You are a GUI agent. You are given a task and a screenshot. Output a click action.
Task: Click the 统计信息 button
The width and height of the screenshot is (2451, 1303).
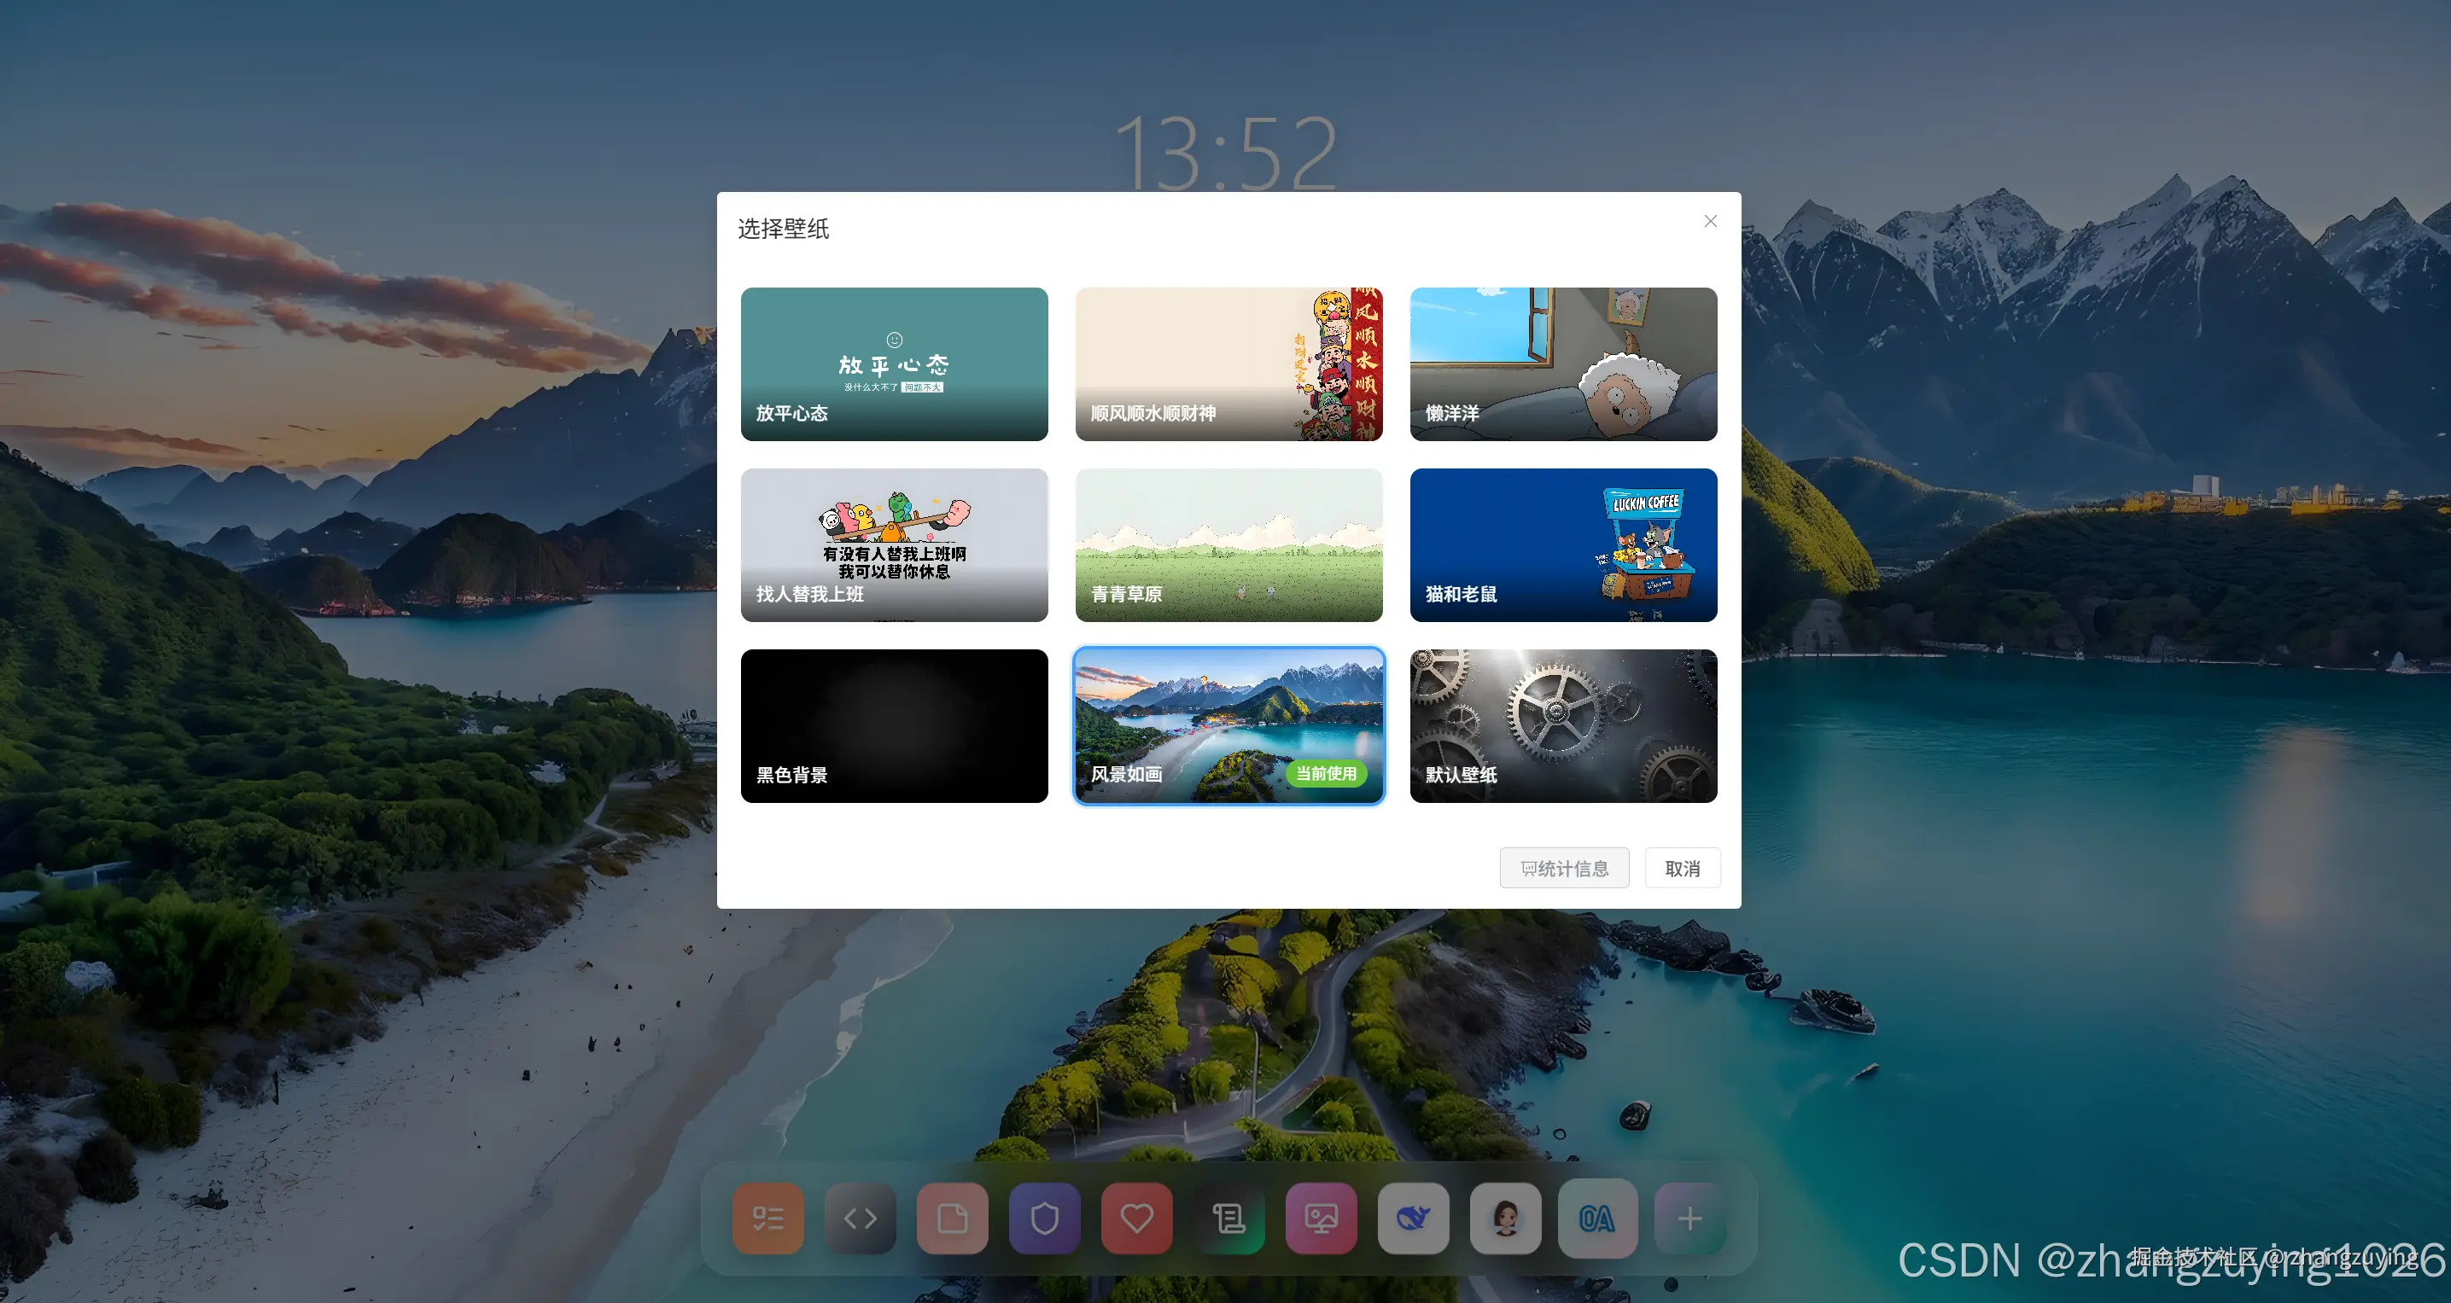tap(1563, 869)
